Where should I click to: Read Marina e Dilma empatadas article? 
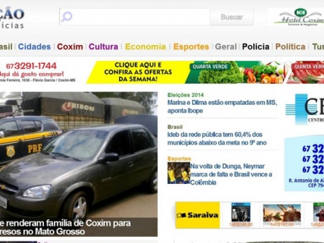tap(222, 107)
